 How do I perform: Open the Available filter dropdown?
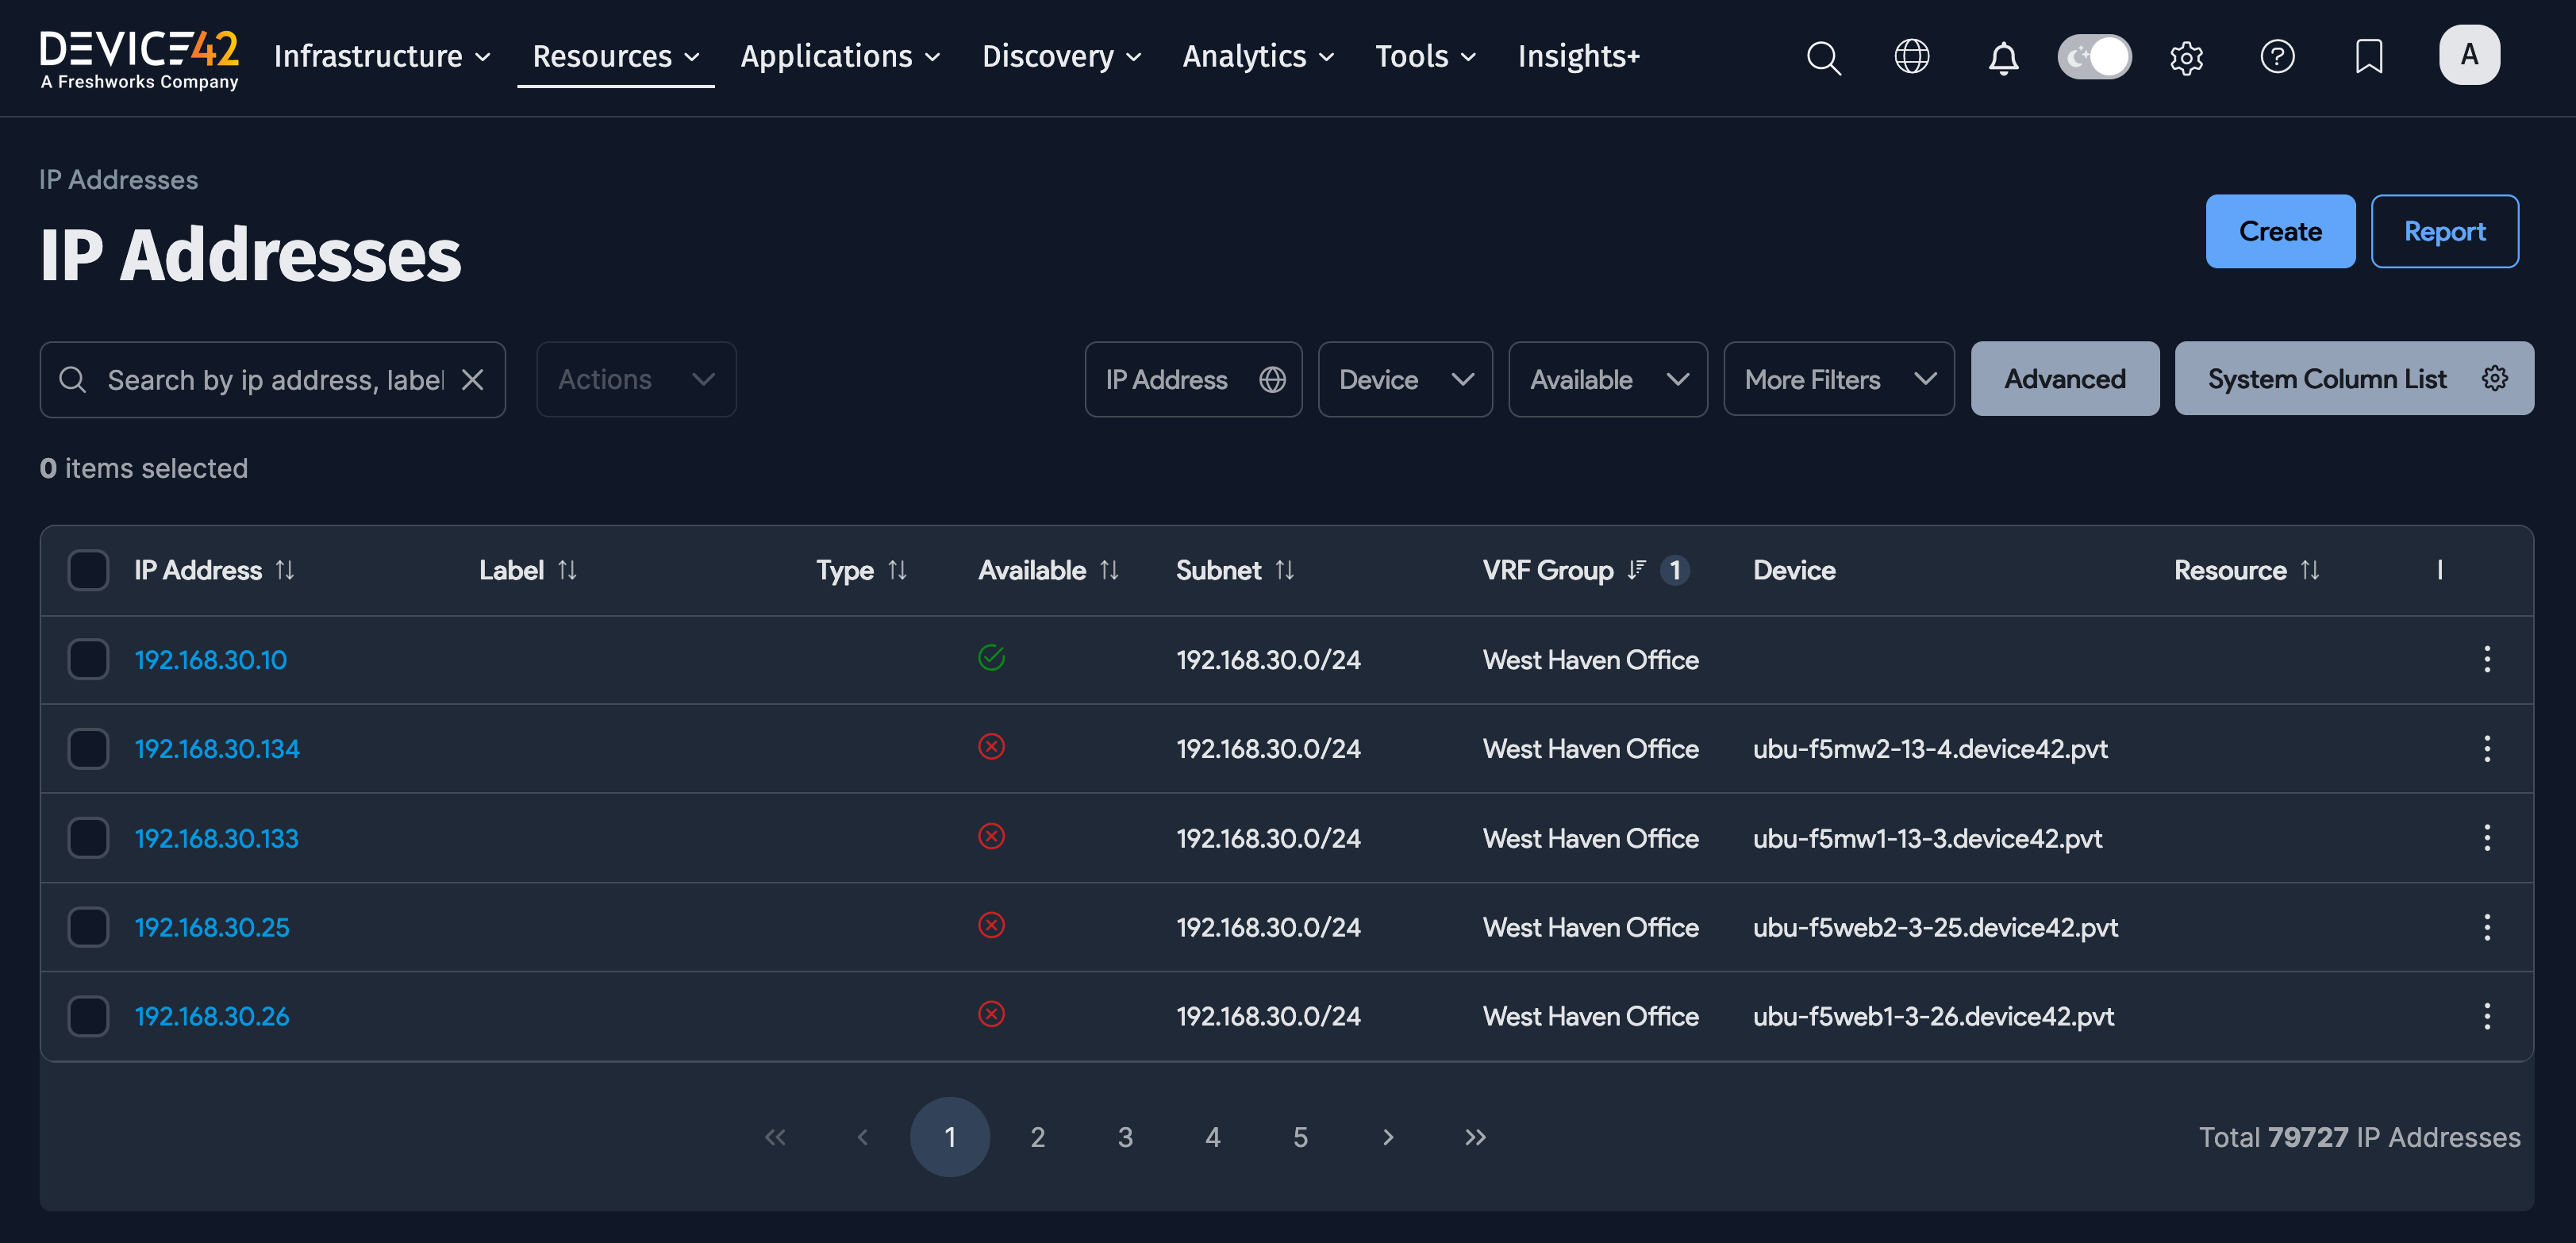(1608, 380)
